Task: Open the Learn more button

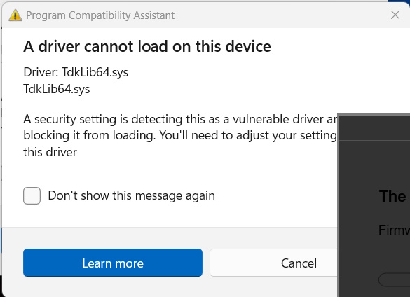Action: (x=113, y=263)
